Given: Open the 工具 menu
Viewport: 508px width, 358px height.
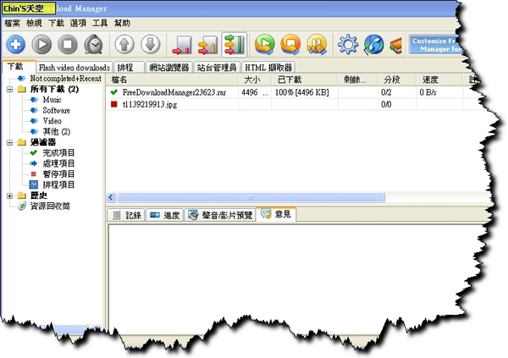Looking at the screenshot, I should point(100,23).
